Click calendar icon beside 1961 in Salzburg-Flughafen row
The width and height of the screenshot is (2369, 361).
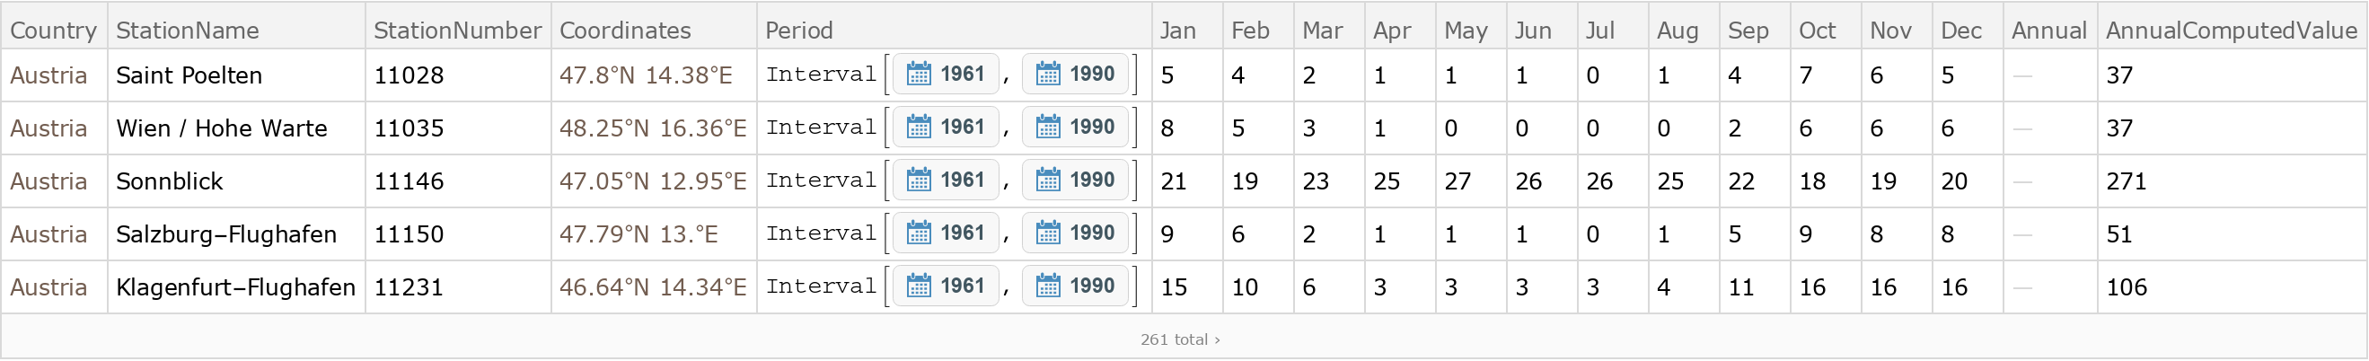[x=919, y=234]
